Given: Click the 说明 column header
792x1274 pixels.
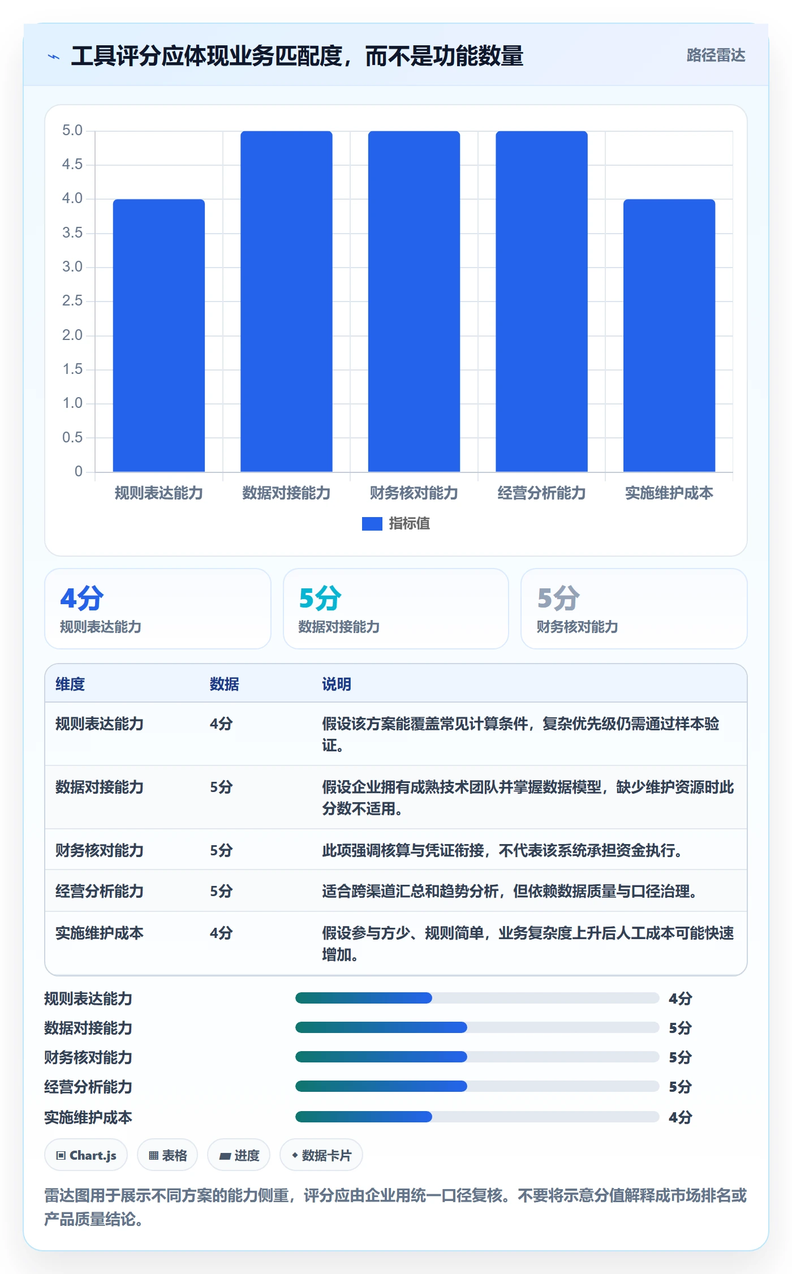Looking at the screenshot, I should point(337,685).
